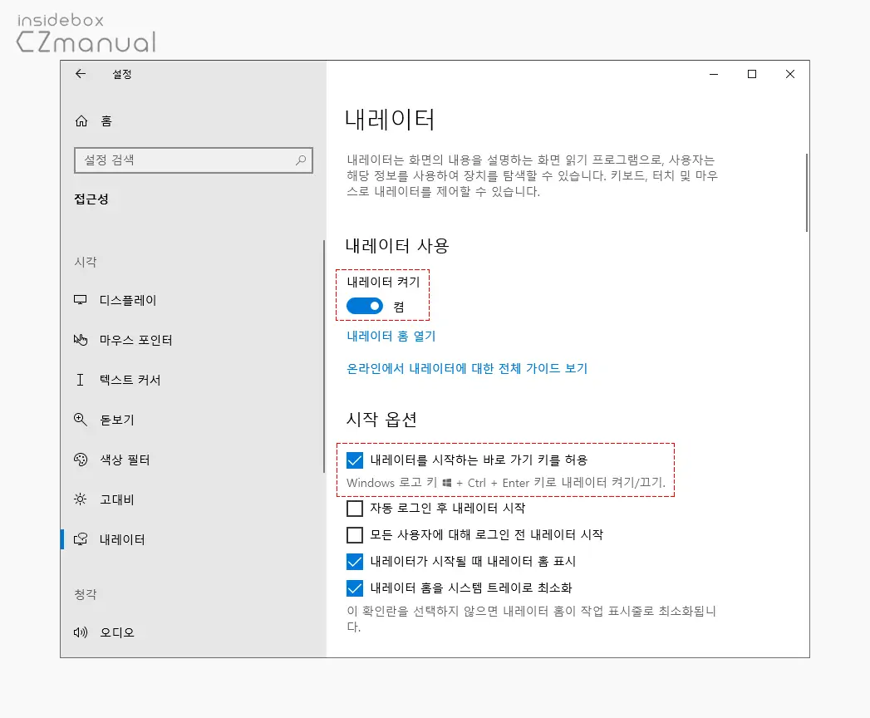Open 온라인에서 내레이터에 대한 전체 가이드 보기
Screen dimensions: 870x718
coord(467,368)
